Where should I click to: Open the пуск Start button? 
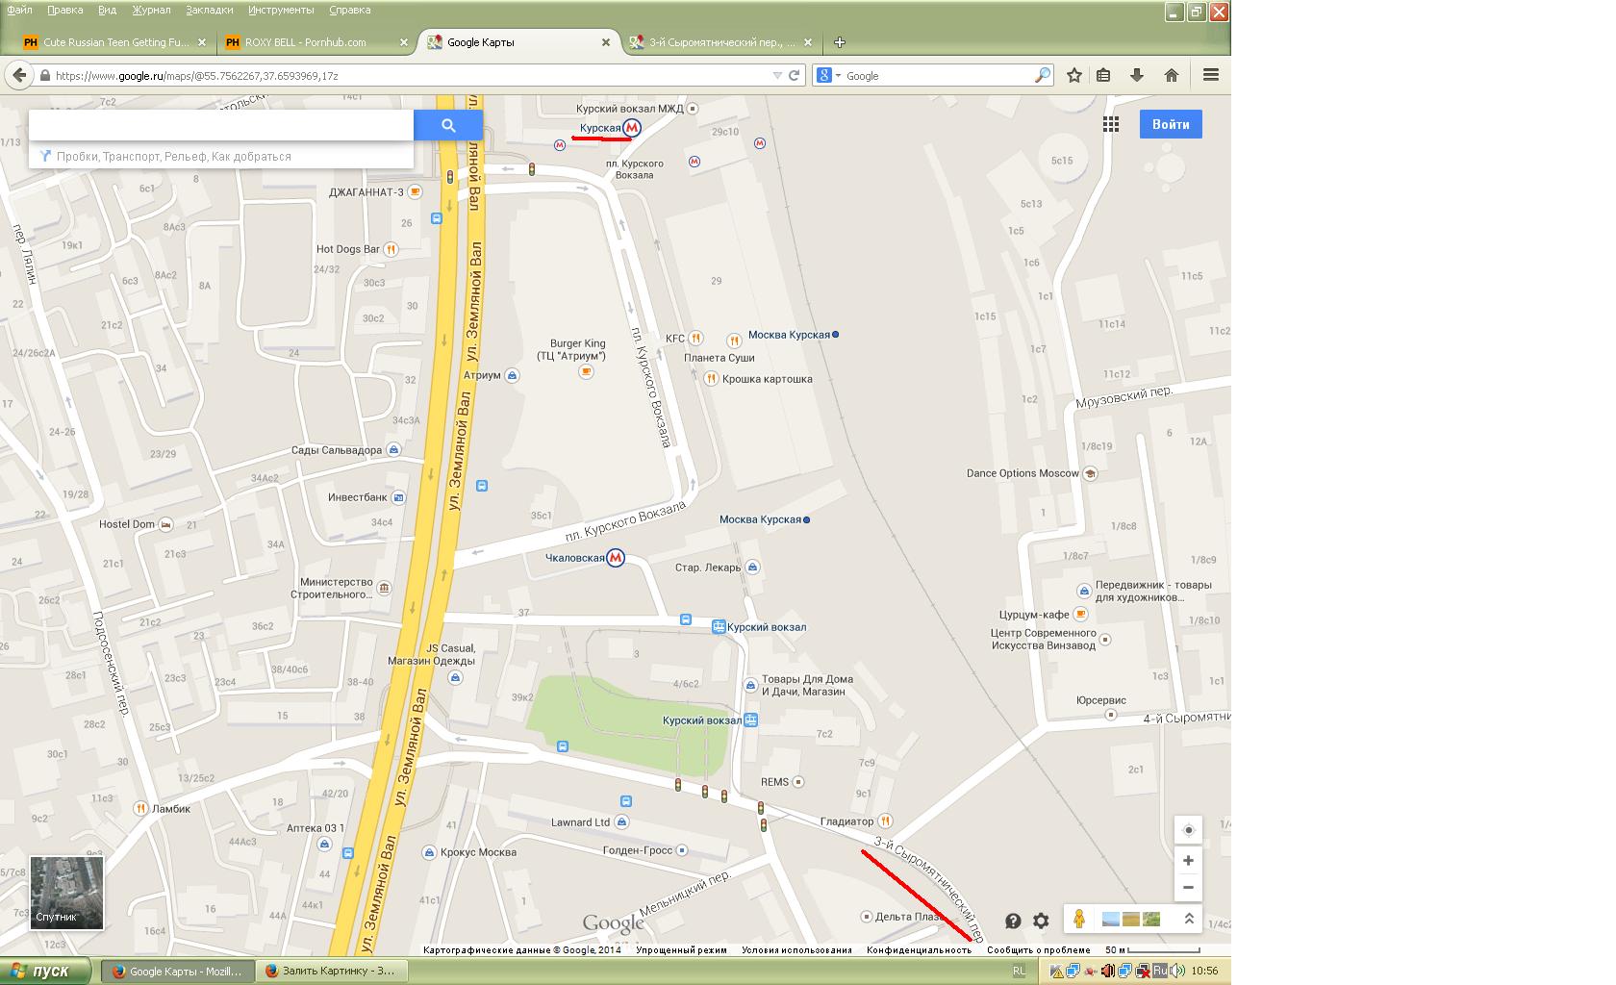[46, 971]
